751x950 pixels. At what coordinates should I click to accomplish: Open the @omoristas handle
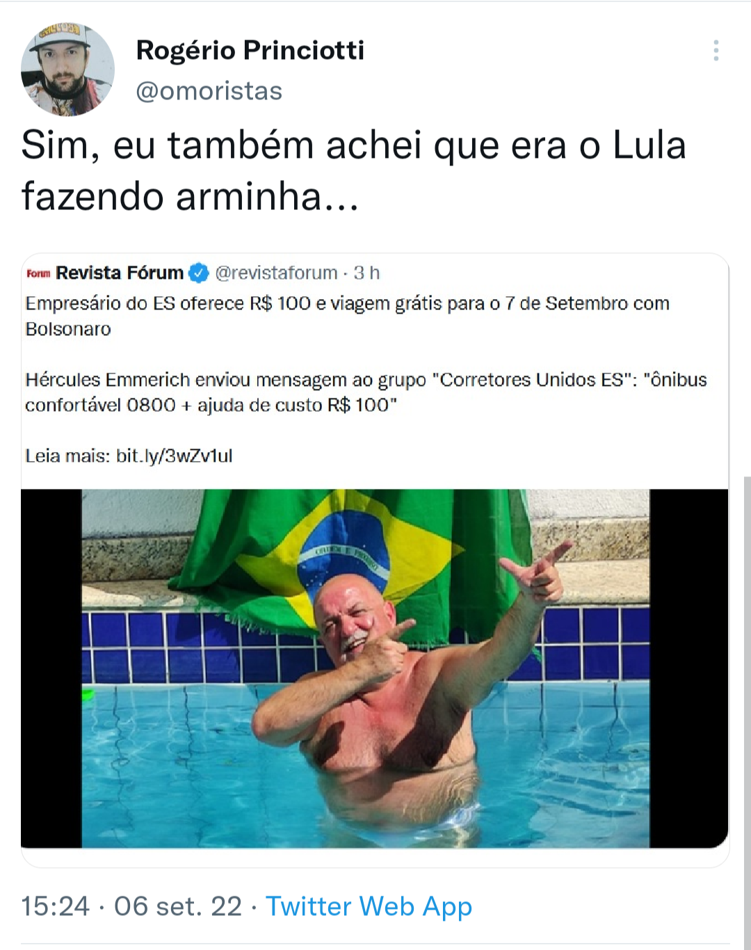pyautogui.click(x=209, y=91)
